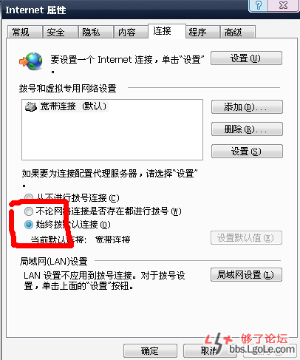Close the Internet properties dialog
The width and height of the screenshot is (300, 360).
pyautogui.click(x=283, y=5)
